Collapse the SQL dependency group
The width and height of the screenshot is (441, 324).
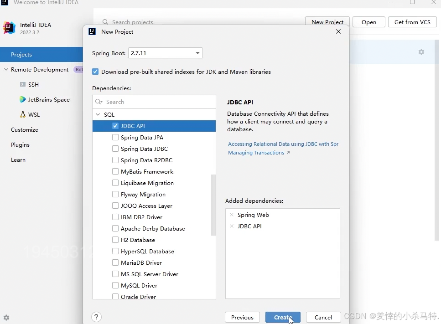(98, 114)
